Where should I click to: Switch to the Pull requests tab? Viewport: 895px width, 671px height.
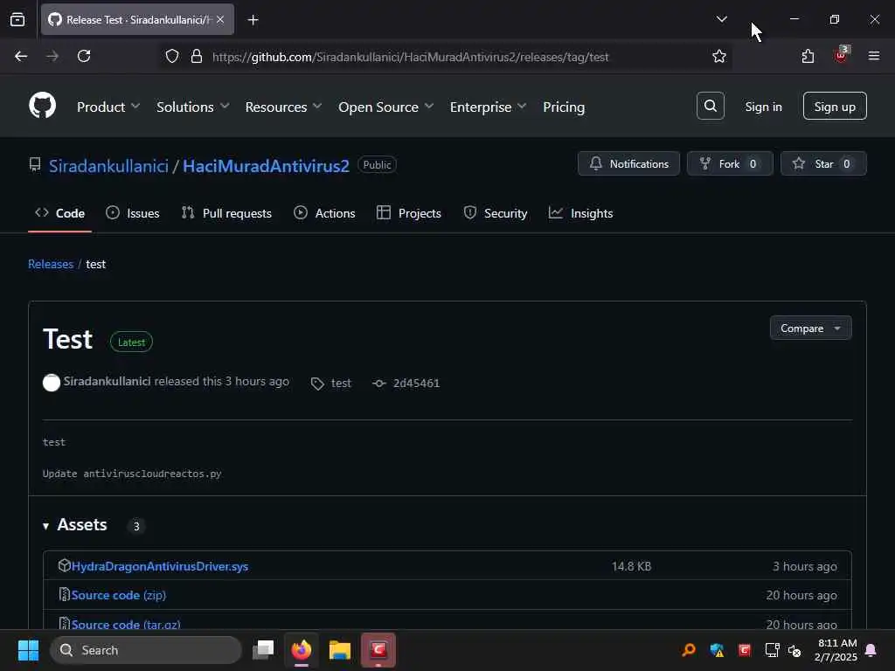[226, 213]
